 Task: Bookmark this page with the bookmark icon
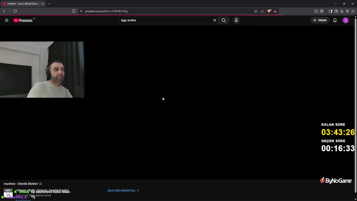pyautogui.click(x=74, y=11)
